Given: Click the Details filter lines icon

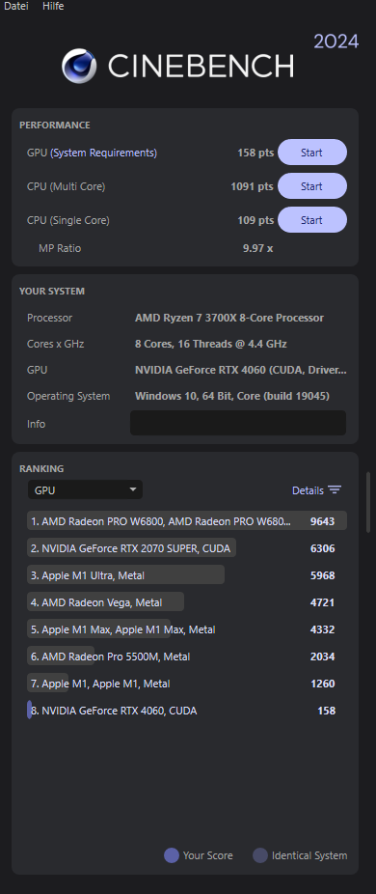Looking at the screenshot, I should (x=335, y=490).
